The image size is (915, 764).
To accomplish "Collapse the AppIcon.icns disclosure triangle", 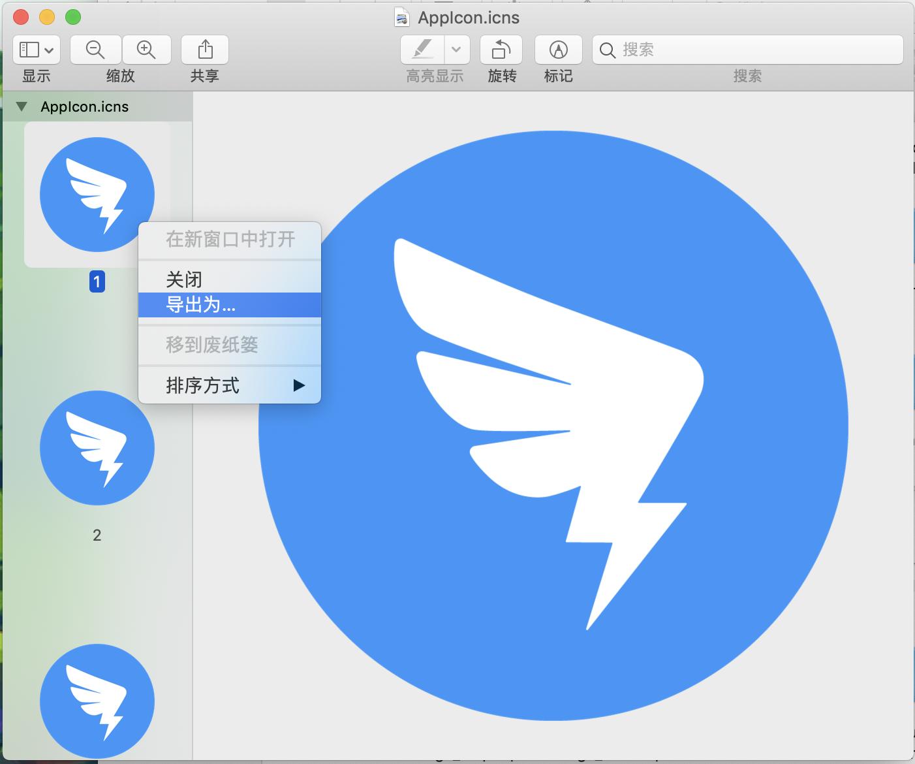I will click(x=22, y=106).
